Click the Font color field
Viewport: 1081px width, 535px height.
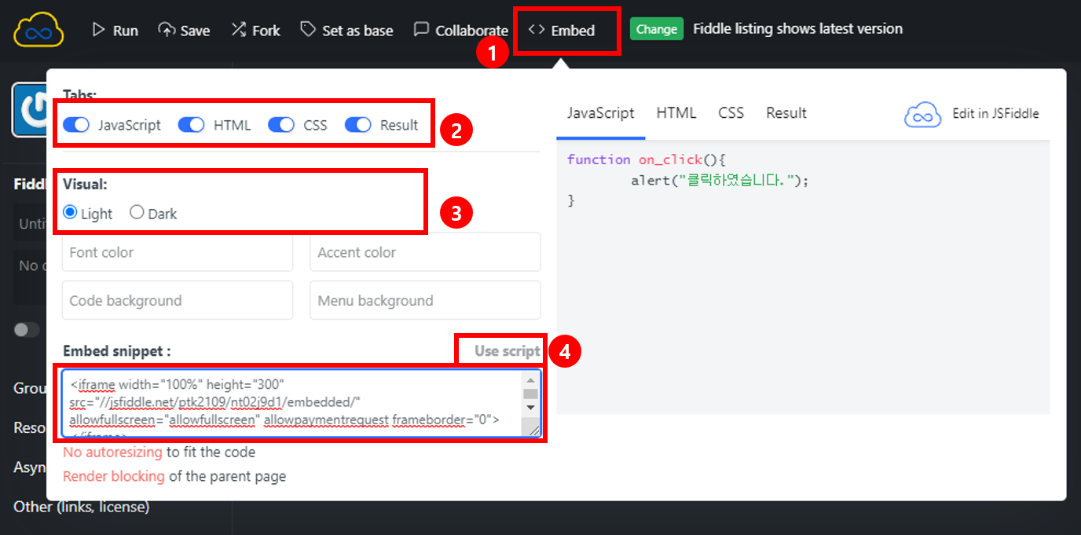[178, 252]
